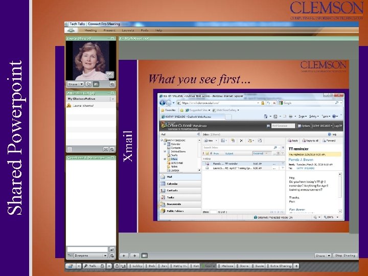Go to next slide in share pod

click(x=134, y=256)
